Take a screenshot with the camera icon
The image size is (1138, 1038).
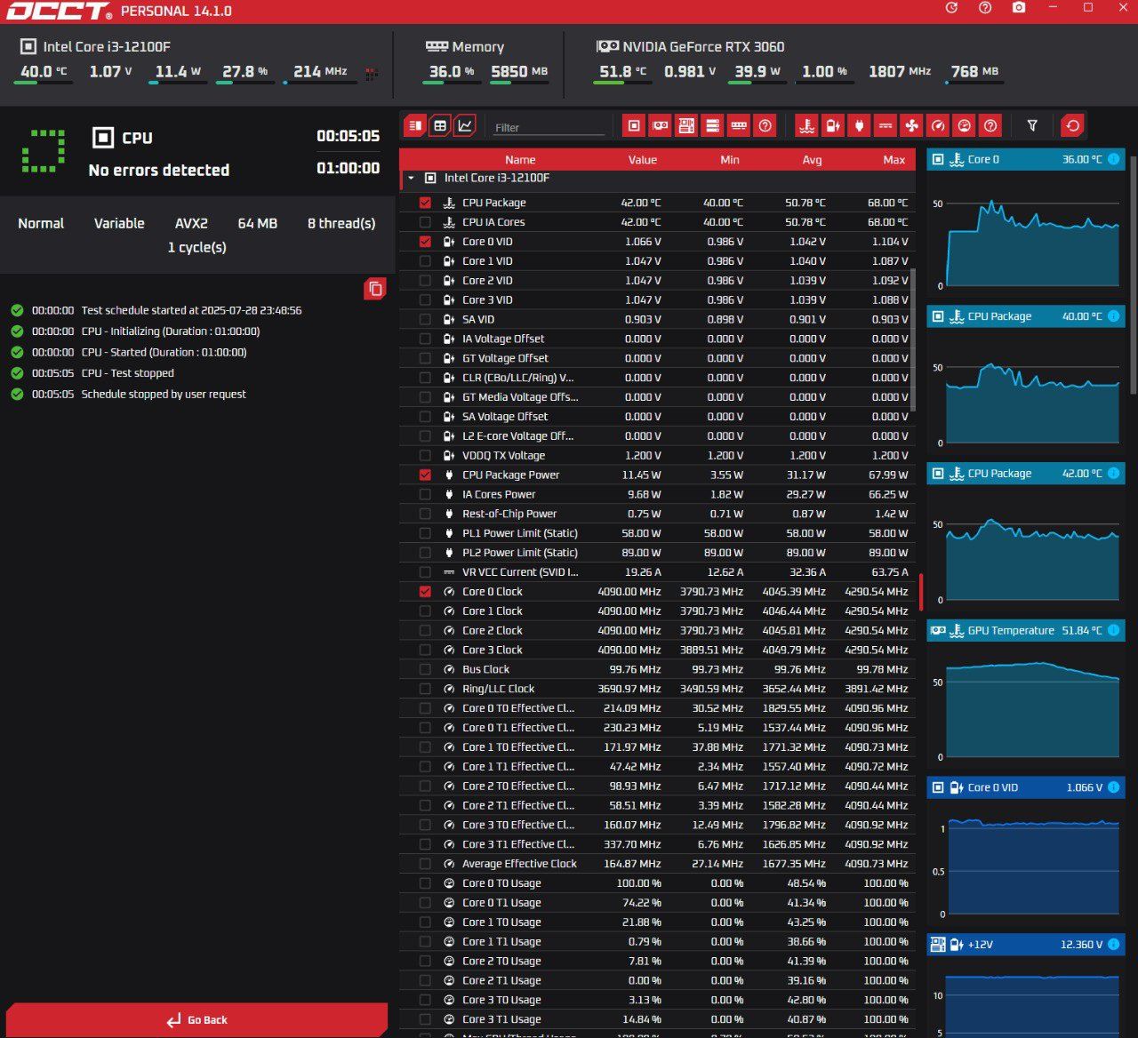(x=1019, y=8)
